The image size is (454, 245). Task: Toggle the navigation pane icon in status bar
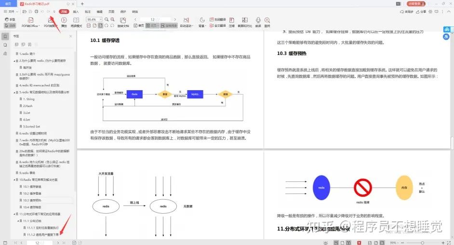(x=5, y=243)
